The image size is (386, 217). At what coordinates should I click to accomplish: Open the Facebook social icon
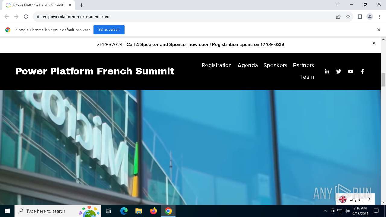tap(362, 71)
